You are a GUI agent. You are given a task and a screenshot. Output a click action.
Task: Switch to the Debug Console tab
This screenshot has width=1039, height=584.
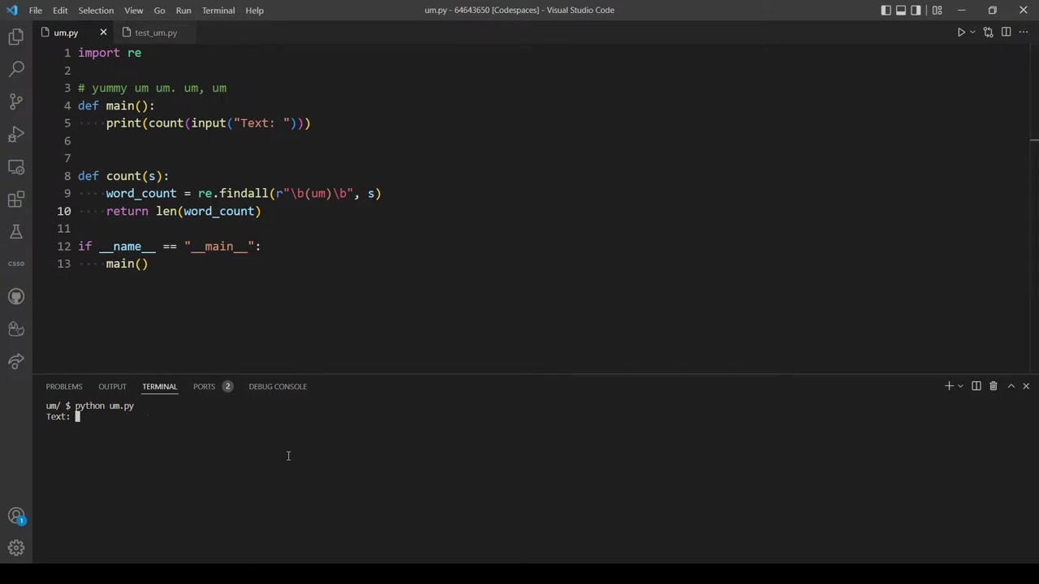click(278, 386)
